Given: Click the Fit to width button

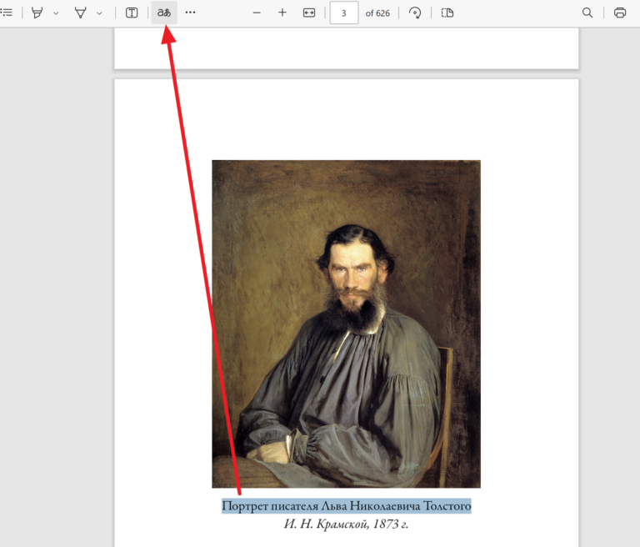Looking at the screenshot, I should tap(309, 13).
